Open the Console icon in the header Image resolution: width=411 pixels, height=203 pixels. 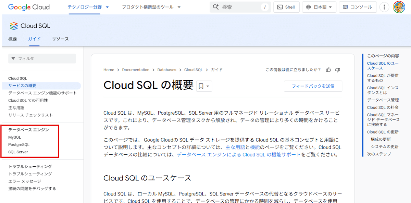point(346,7)
